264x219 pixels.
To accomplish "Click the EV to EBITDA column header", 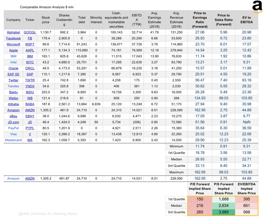I will (247, 20).
